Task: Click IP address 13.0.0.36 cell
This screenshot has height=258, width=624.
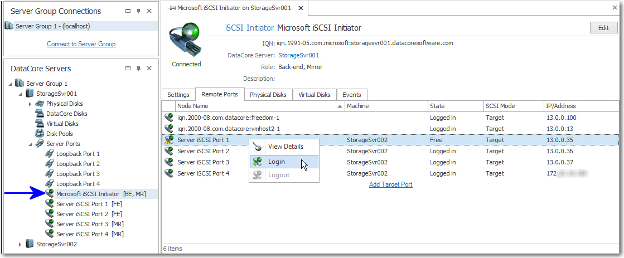Action: [561, 151]
